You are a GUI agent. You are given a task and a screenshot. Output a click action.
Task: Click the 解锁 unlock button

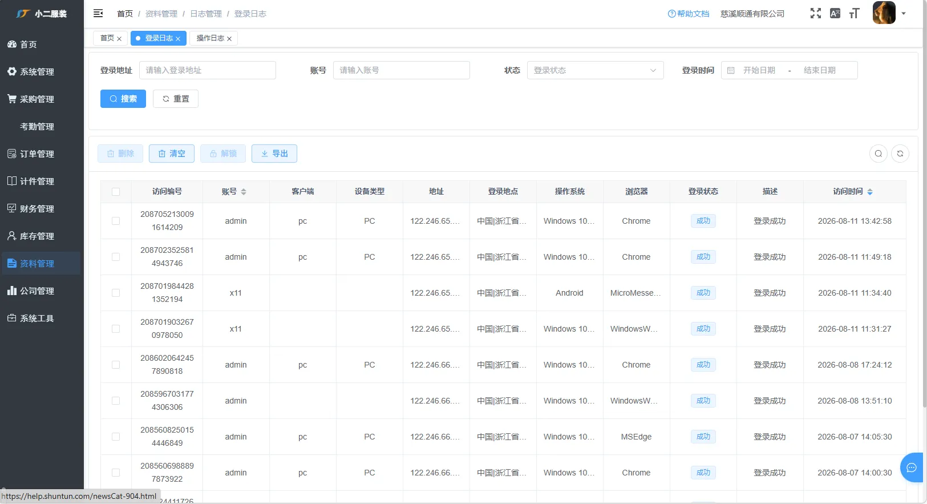[x=223, y=154]
